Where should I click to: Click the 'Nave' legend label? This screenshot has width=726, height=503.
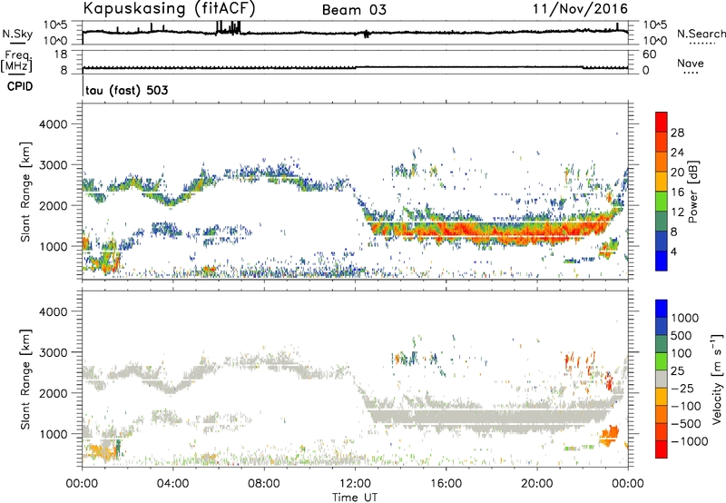pyautogui.click(x=691, y=63)
